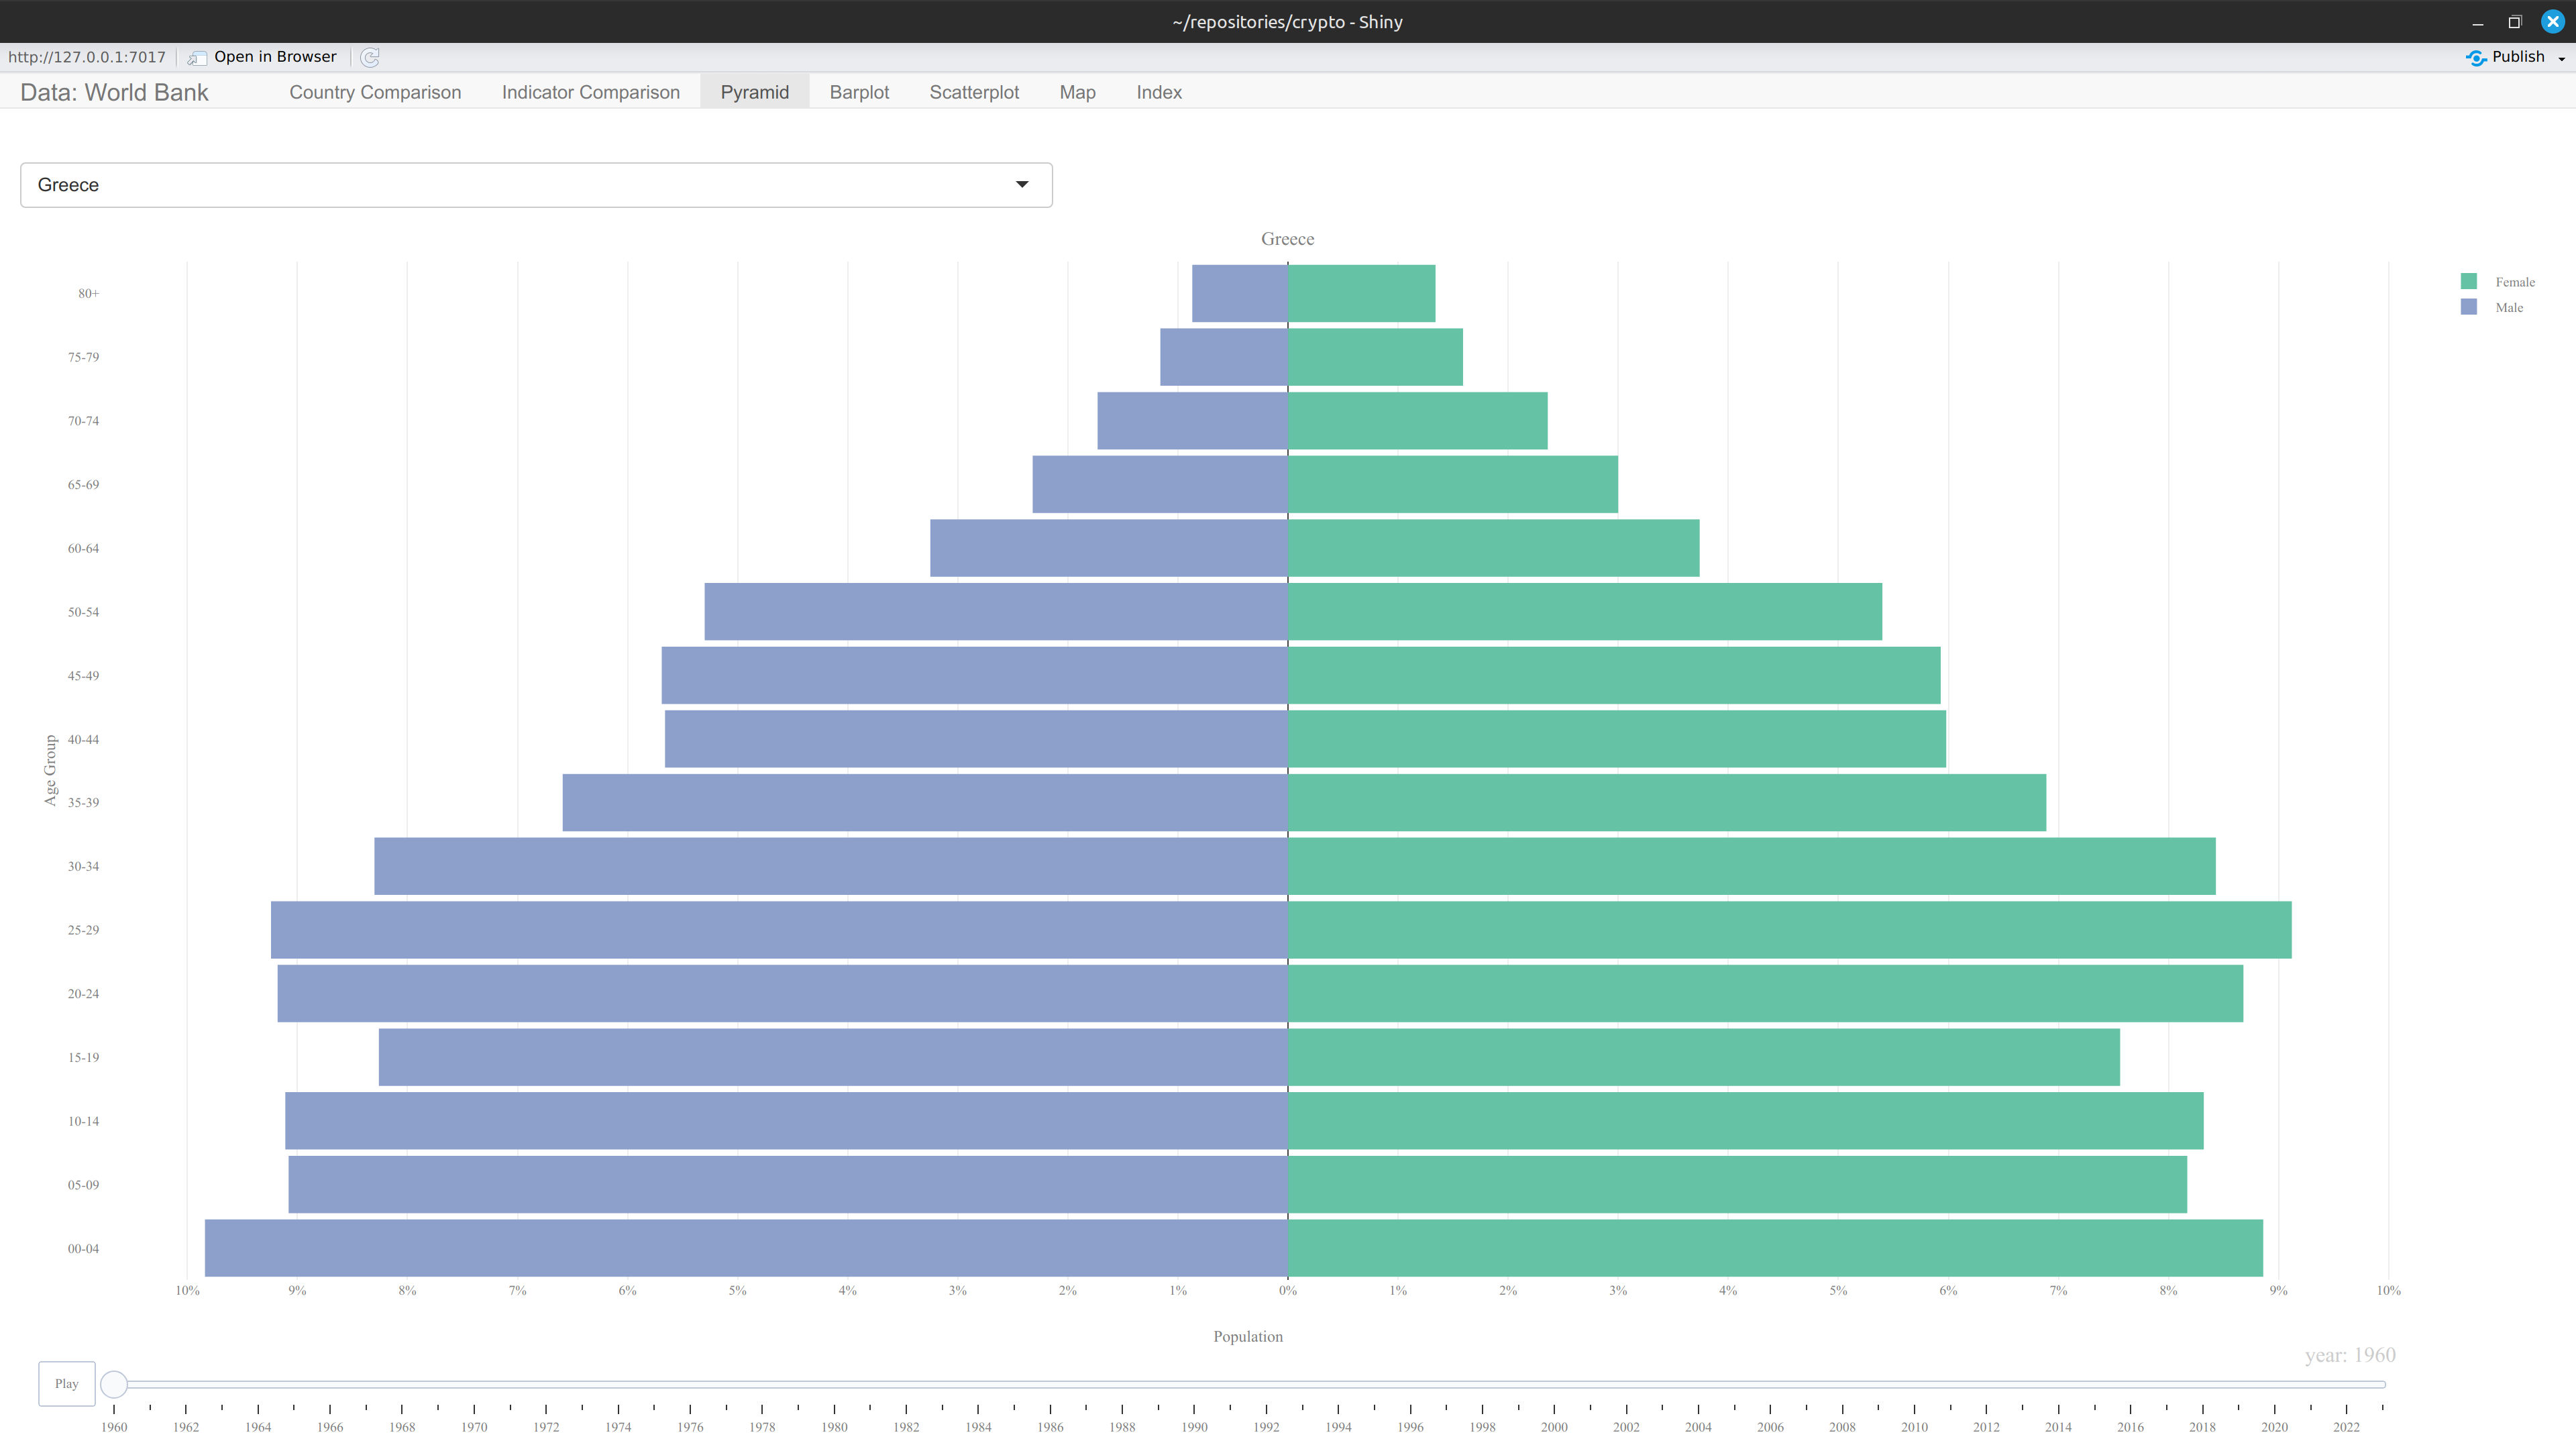Click the 'year: 1960' annotation

click(x=2350, y=1355)
